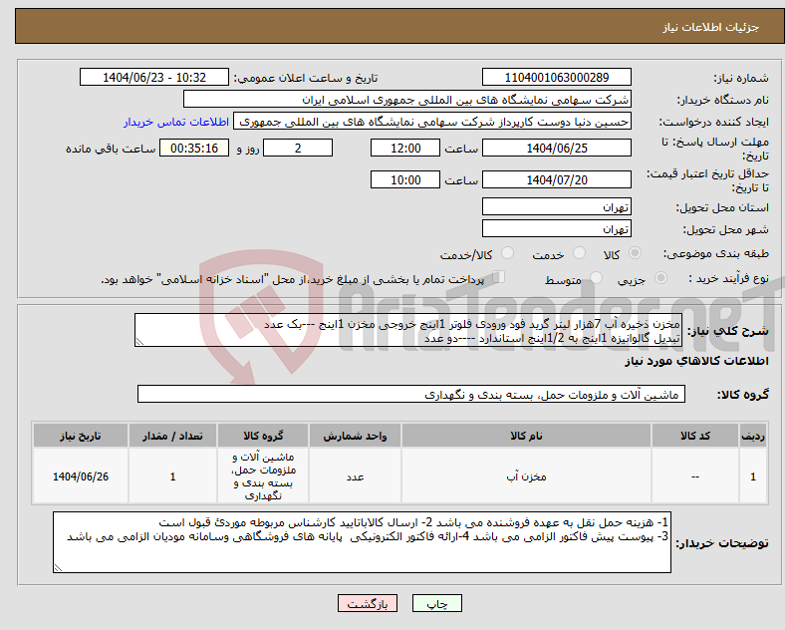
Task: Click the general need description text area
Action: (x=408, y=330)
